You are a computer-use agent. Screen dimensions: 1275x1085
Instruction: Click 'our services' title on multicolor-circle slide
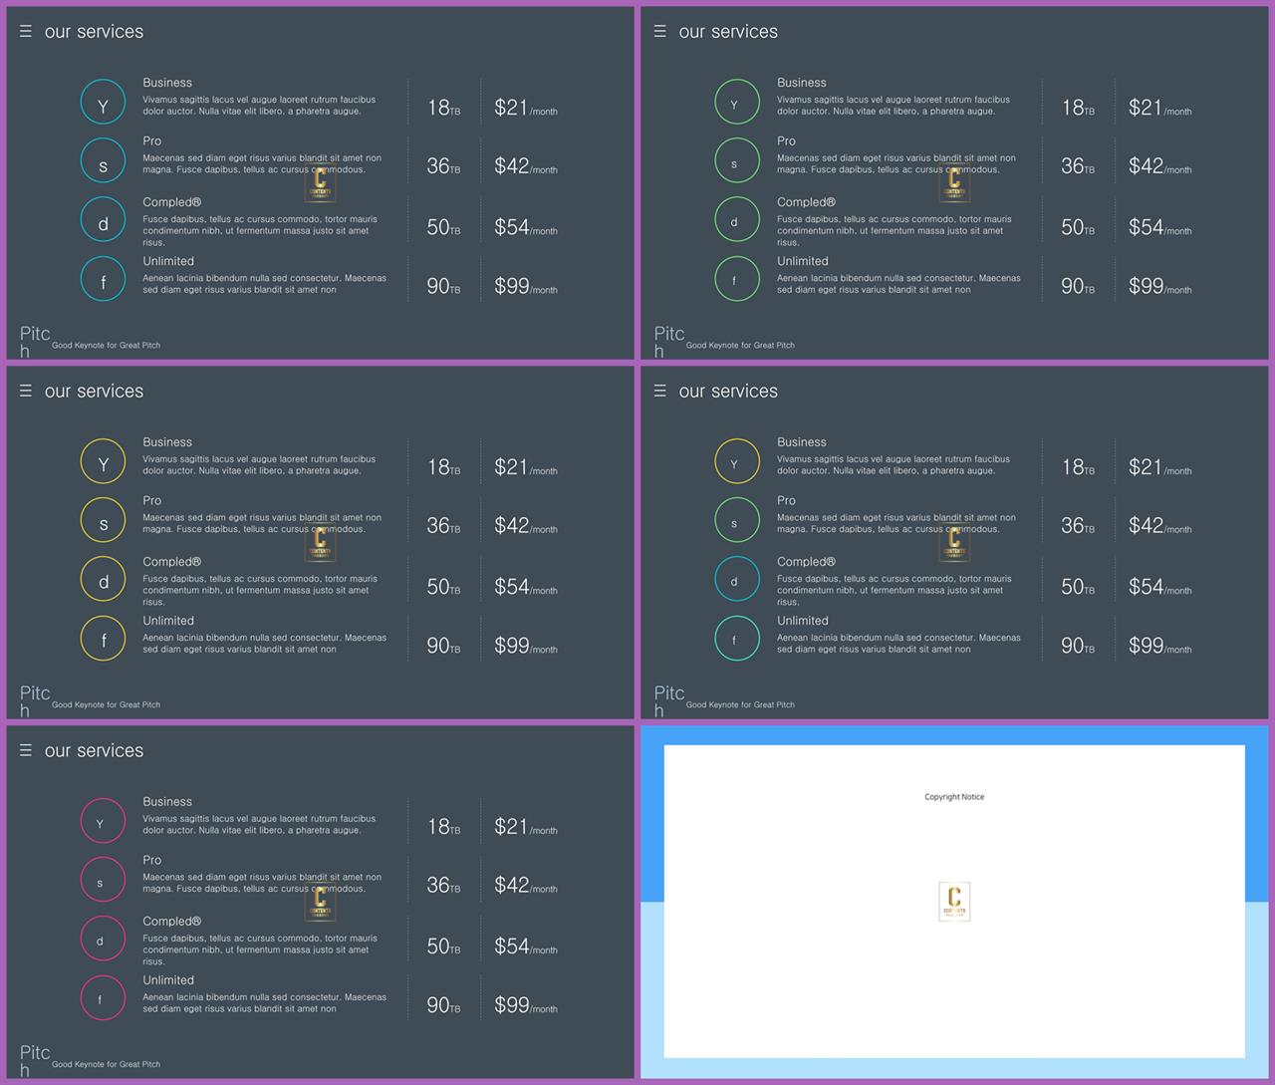tap(728, 391)
